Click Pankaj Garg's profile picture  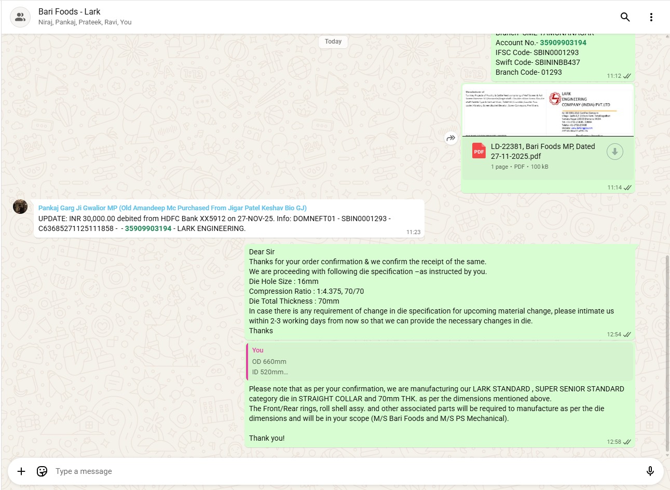coord(20,207)
